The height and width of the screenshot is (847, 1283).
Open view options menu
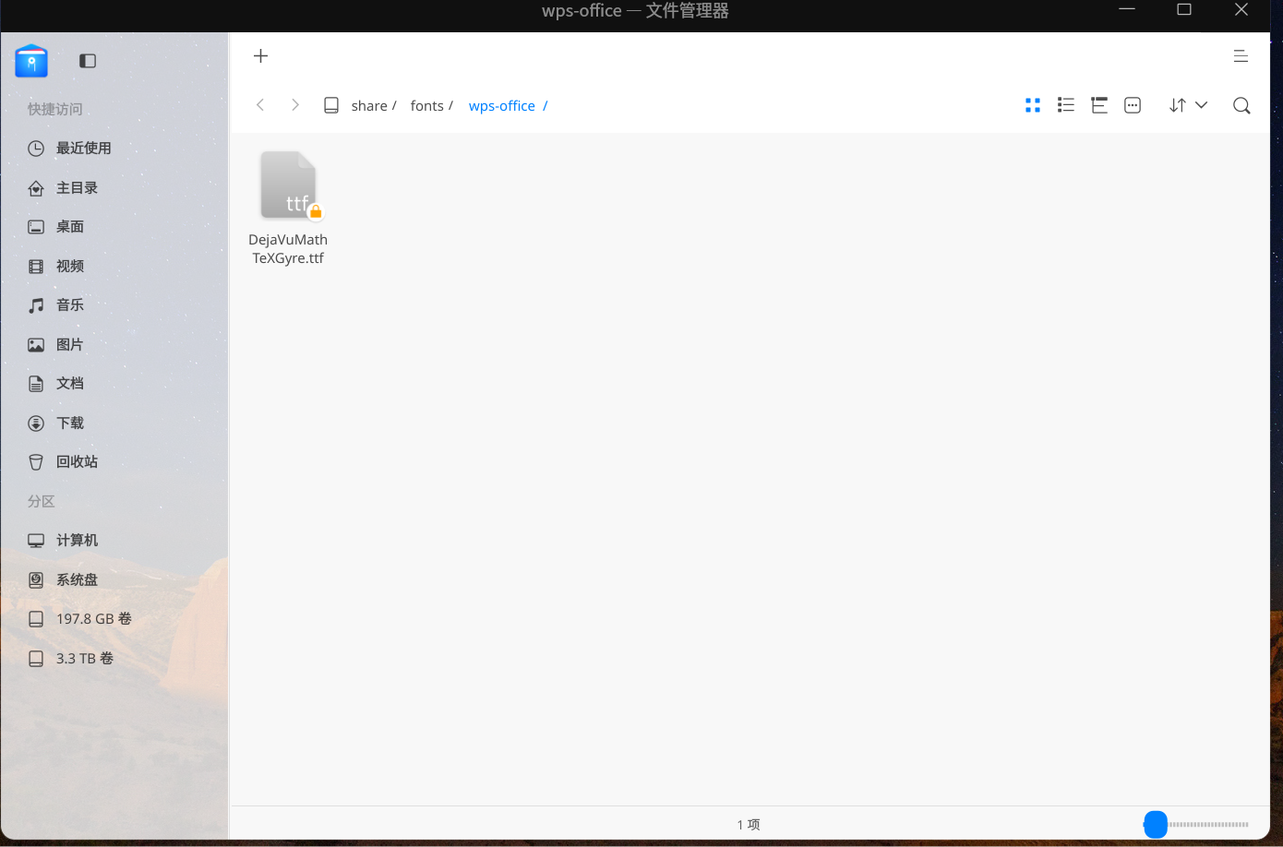1133,105
